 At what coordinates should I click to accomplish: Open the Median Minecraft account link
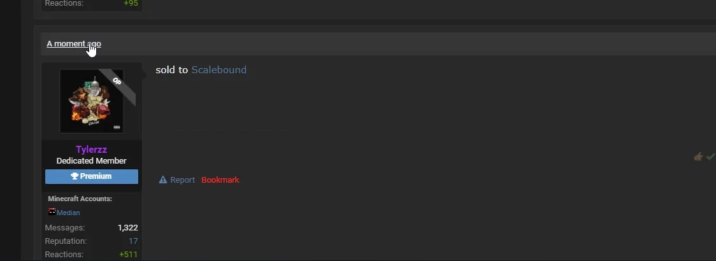(68, 213)
